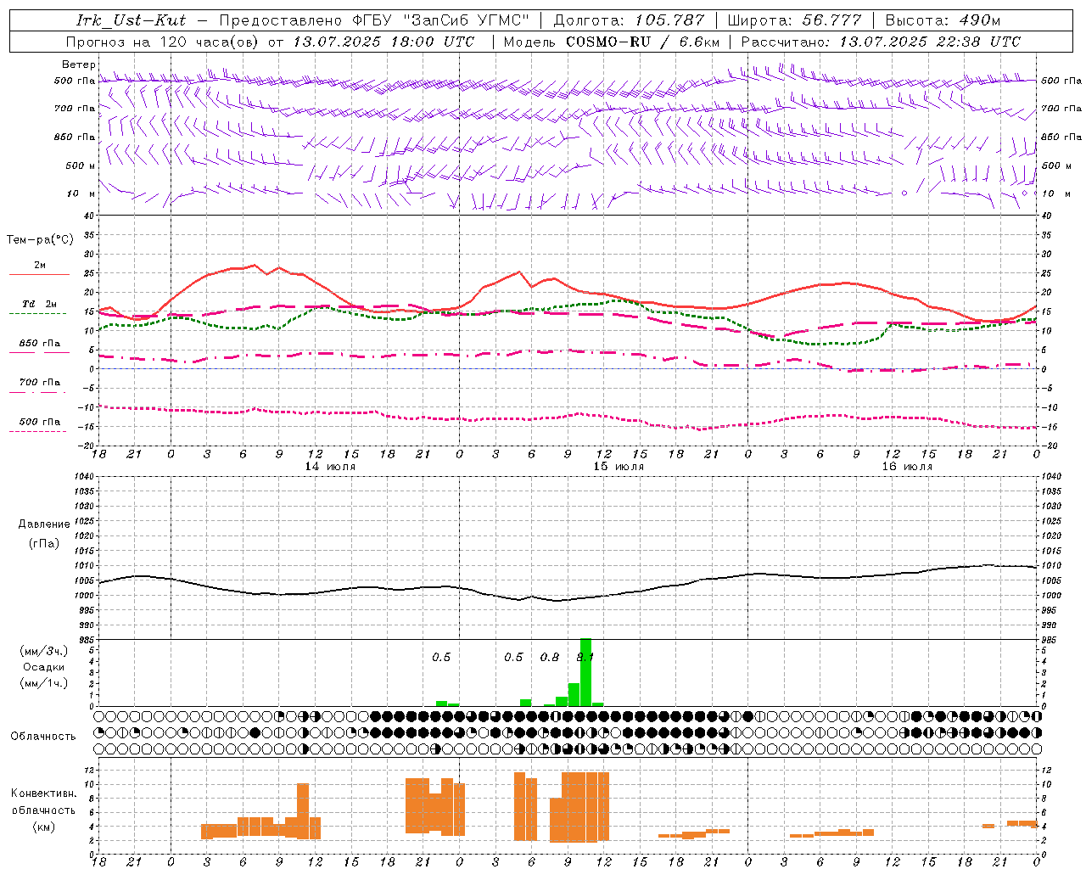Click the (мм/1ч.) precipitation unit label
1086x869 pixels.
43,683
